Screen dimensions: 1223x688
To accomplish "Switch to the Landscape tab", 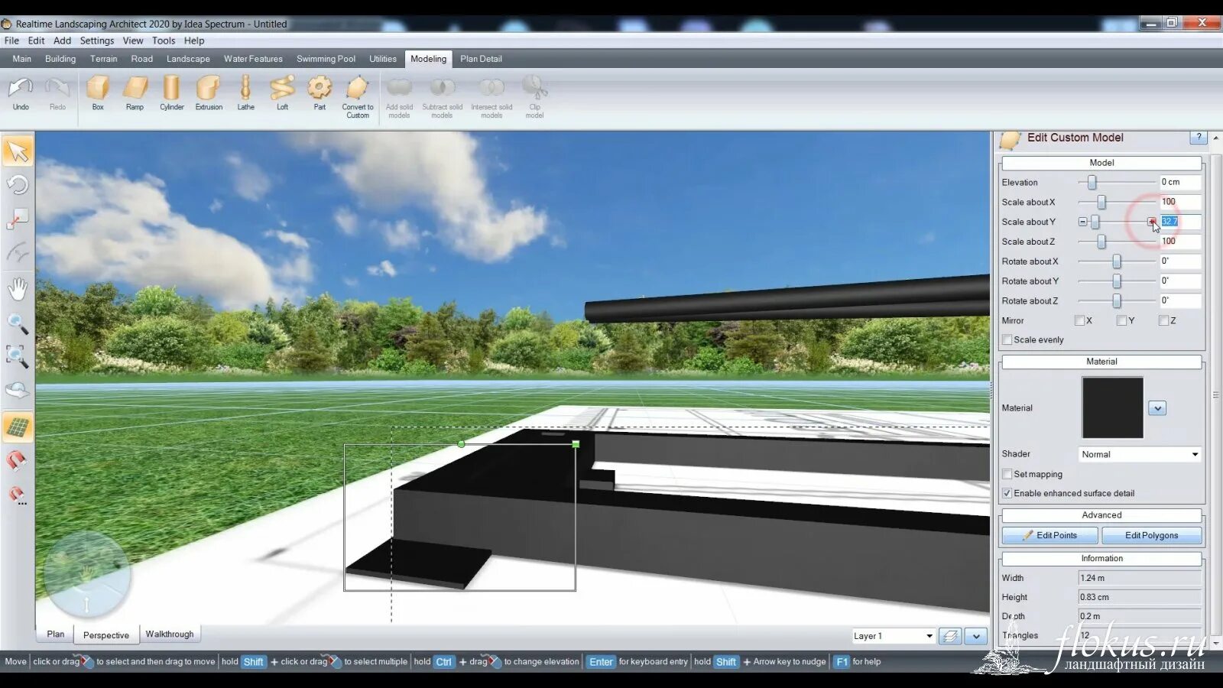I will point(188,59).
